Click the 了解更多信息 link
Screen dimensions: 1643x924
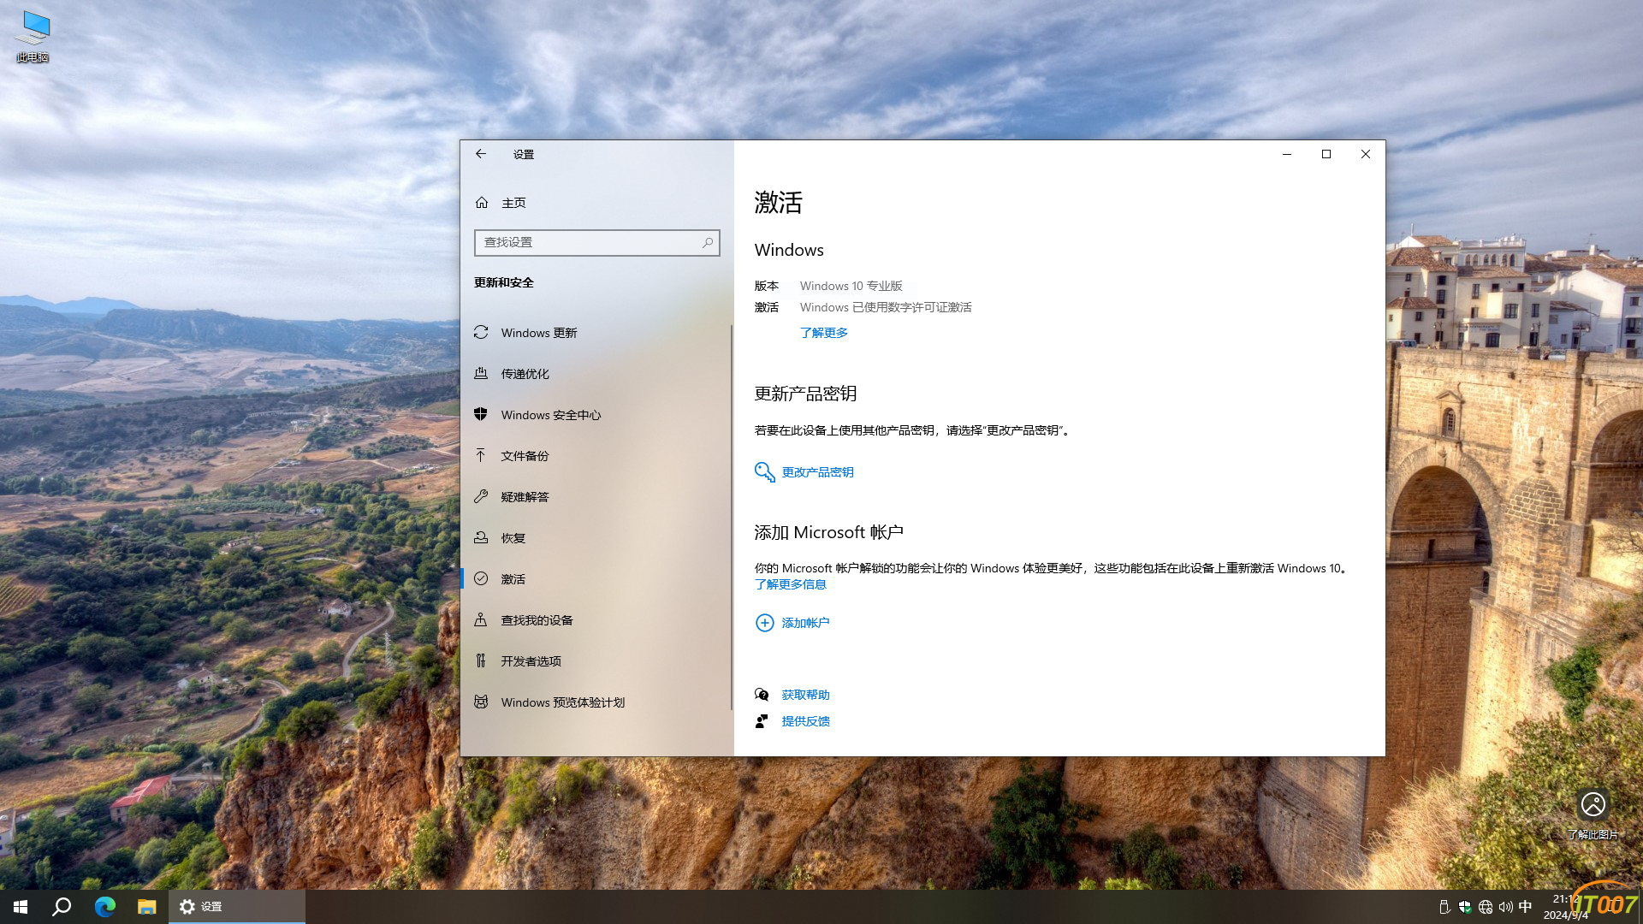(790, 584)
